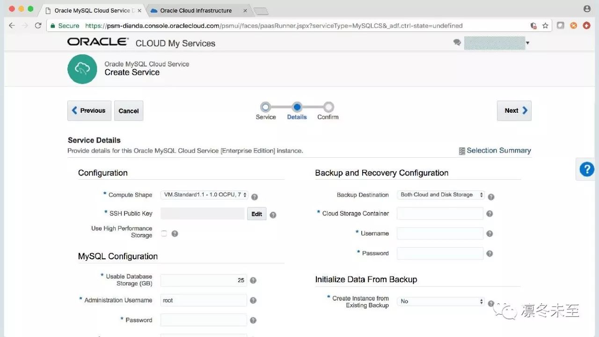The image size is (599, 337).
Task: Open the Chrome profile icon at top right
Action: (587, 9)
